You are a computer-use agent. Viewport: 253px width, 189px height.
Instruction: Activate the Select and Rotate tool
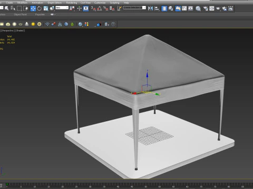coord(39,8)
